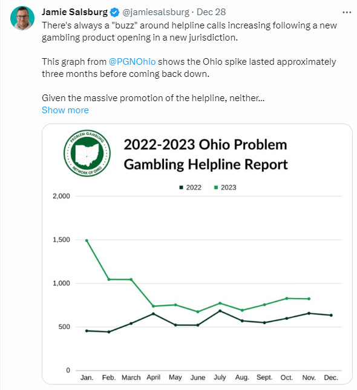The image size is (357, 390).
Task: Open the three-dot more options menu
Action: click(347, 12)
